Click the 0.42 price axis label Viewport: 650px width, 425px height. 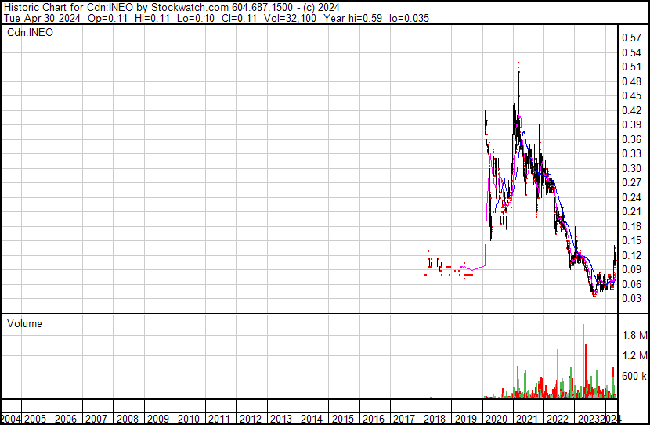632,110
